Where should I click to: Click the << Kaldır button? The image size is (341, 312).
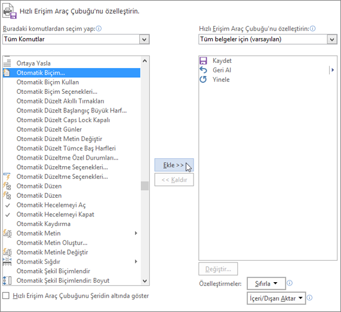tap(174, 180)
